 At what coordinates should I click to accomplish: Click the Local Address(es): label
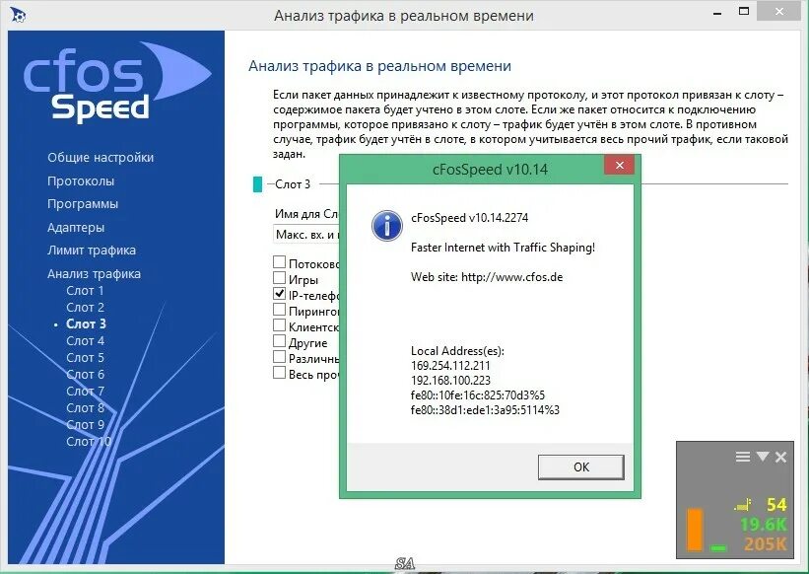coord(457,351)
